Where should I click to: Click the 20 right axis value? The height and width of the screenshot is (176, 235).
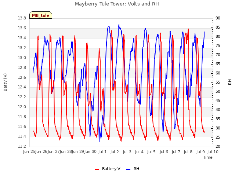point(218,146)
